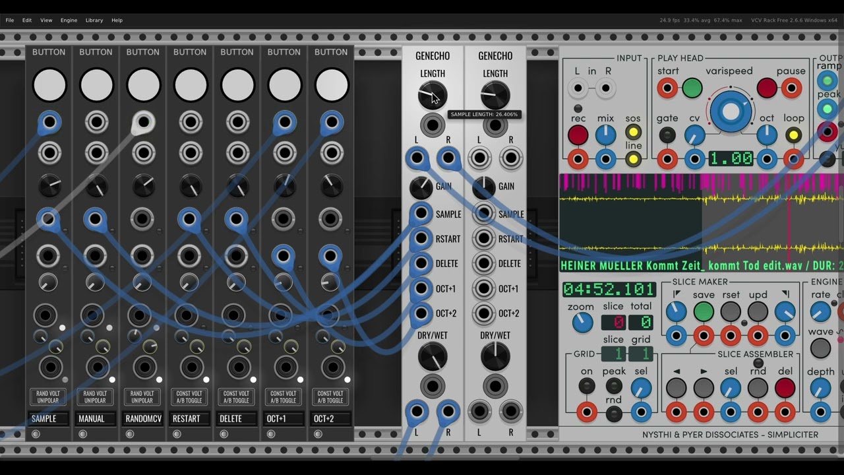Click the SAMPLE input jack on left GENECHO
The width and height of the screenshot is (844, 475).
(x=421, y=214)
